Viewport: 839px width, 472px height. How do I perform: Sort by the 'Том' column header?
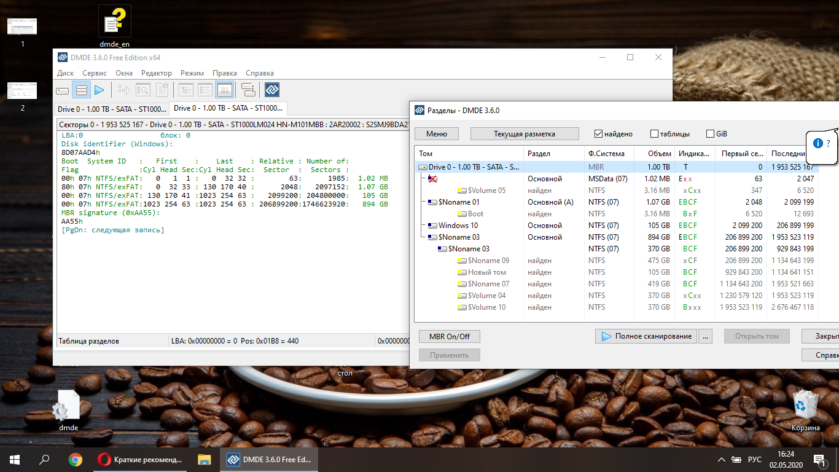(x=469, y=154)
